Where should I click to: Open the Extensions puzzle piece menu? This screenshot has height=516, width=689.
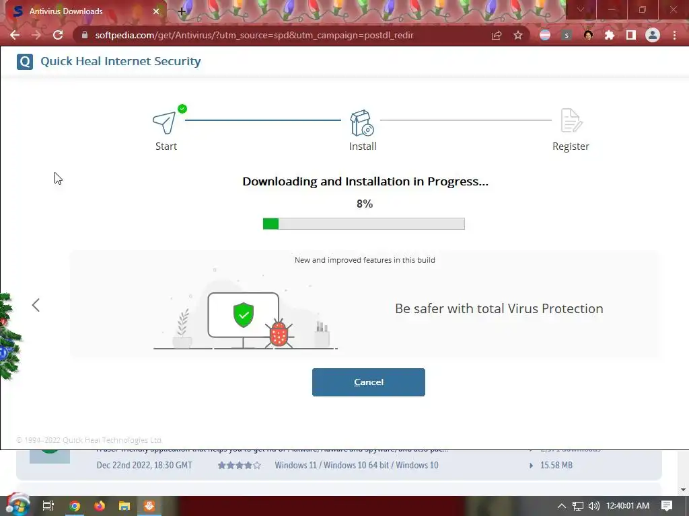(x=610, y=35)
